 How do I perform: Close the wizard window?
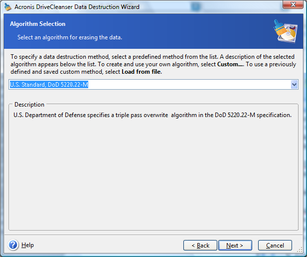(x=293, y=4)
